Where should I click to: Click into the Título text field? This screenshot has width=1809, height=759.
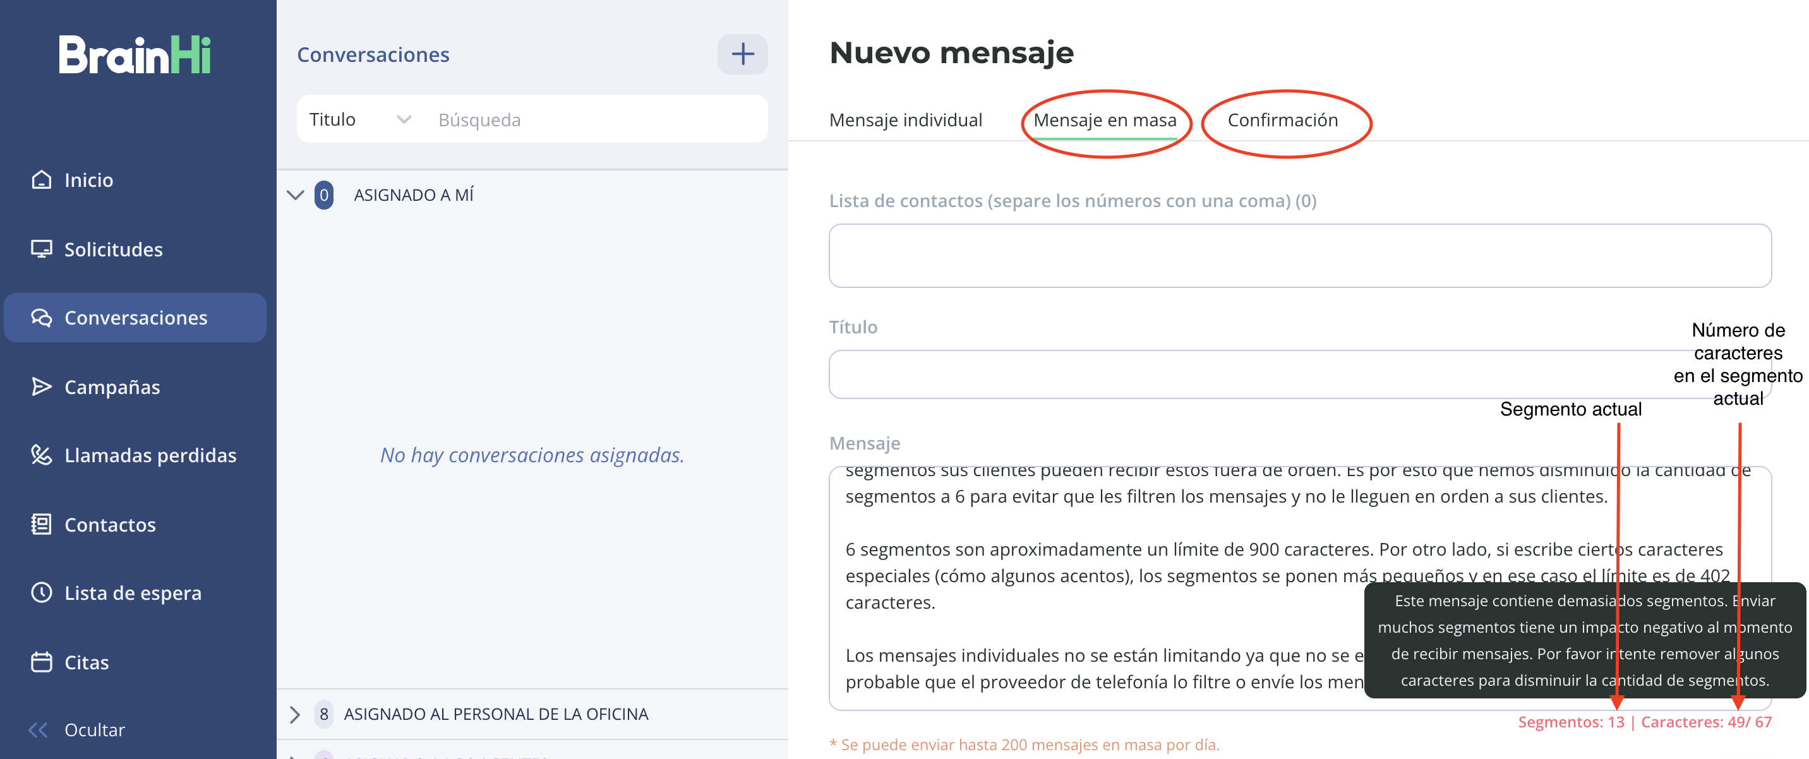coord(1300,374)
